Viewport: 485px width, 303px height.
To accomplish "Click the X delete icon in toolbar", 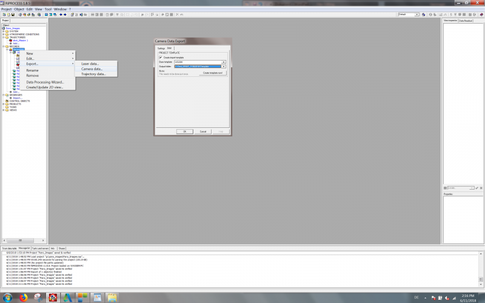I will 177,15.
